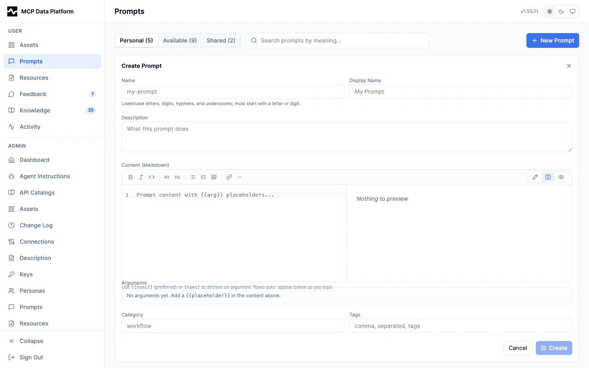Cancel the Create Prompt form
Image resolution: width=589 pixels, height=368 pixels.
coord(518,348)
